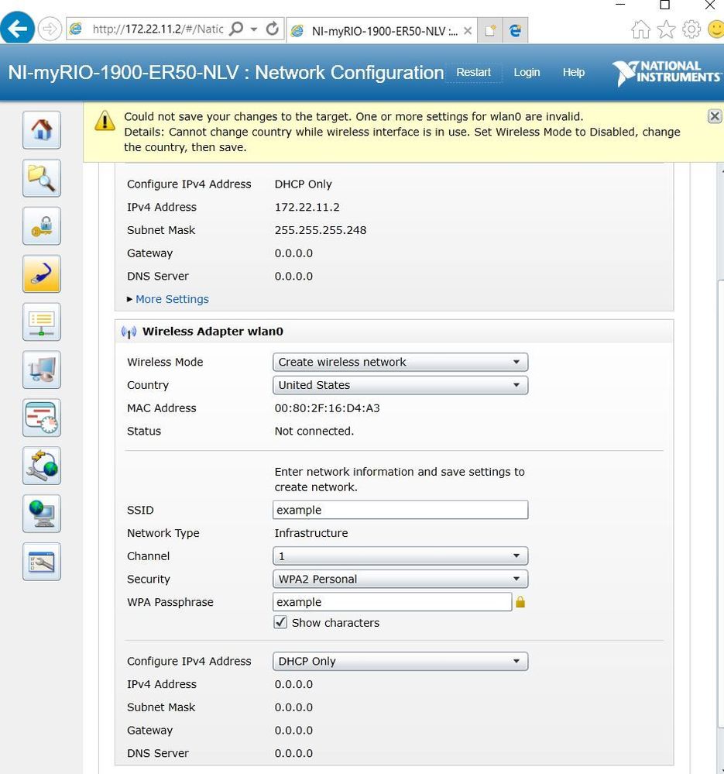The image size is (724, 774).
Task: Click the smiley feedback icon
Action: [716, 29]
